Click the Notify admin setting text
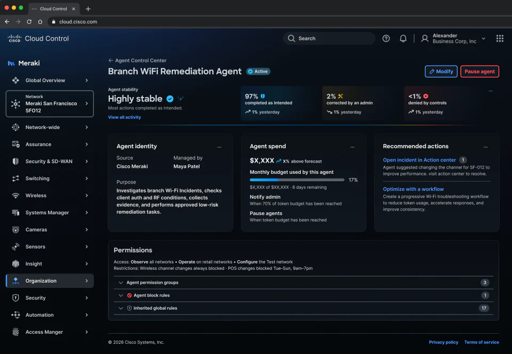This screenshot has width=512, height=354. point(265,197)
